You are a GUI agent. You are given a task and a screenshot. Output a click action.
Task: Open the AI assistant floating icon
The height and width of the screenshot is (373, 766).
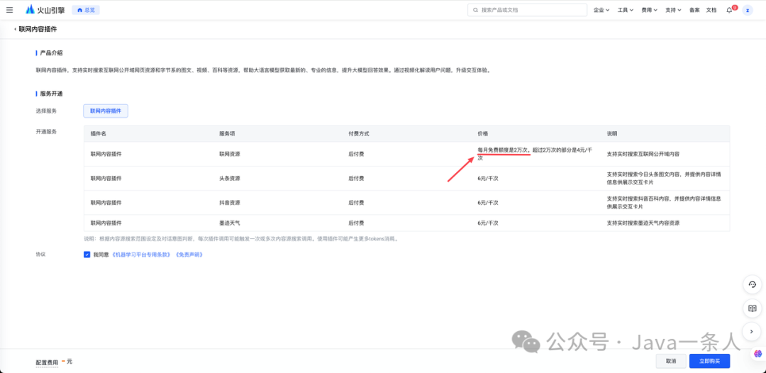(x=757, y=353)
